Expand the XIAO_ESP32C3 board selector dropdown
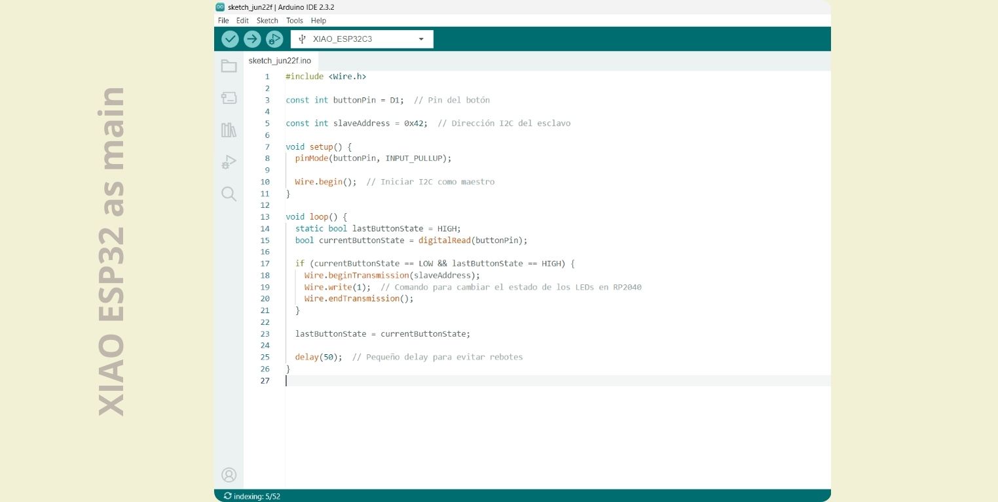Screen dimensions: 998x502 362,39
